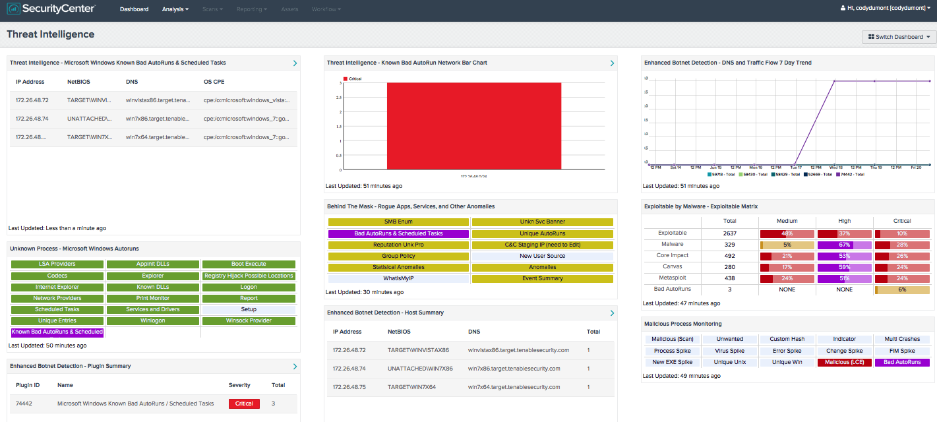Click the Metasploit total value 438
Viewport: 937px width, 422px height.
tap(729, 278)
